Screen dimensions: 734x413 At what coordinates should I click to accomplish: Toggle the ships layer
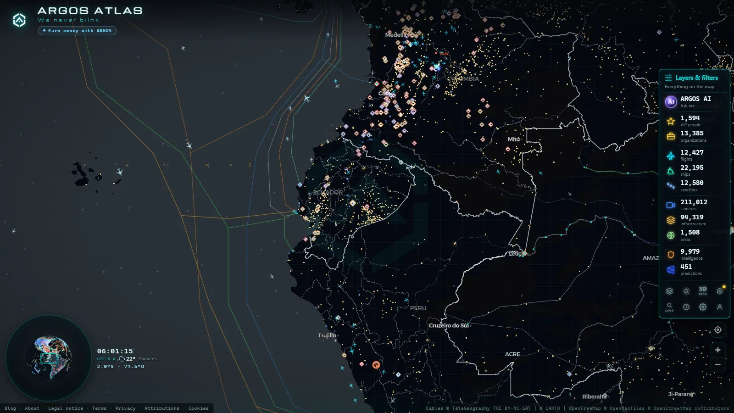pos(694,171)
